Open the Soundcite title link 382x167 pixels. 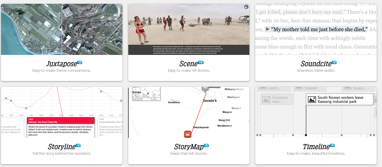(x=316, y=64)
